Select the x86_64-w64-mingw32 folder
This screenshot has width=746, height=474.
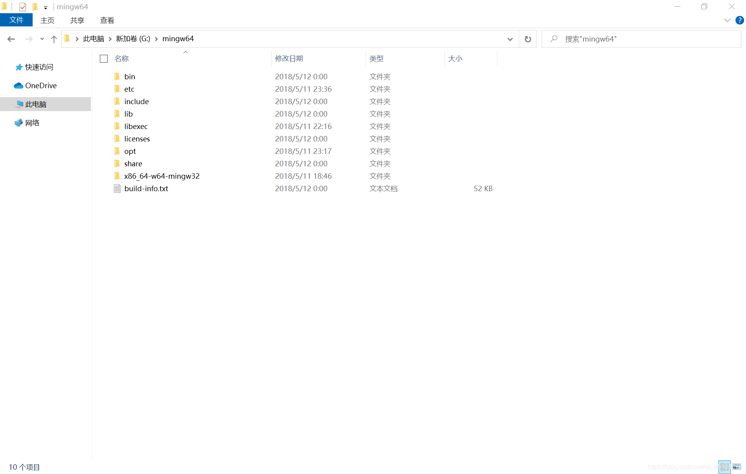[x=162, y=176]
